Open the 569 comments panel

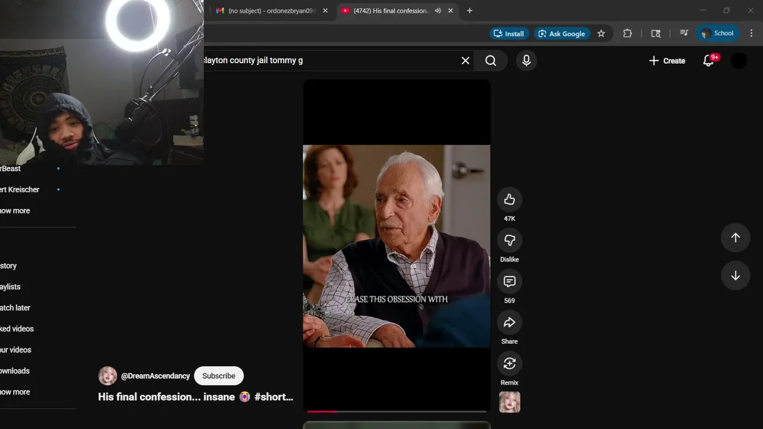509,281
